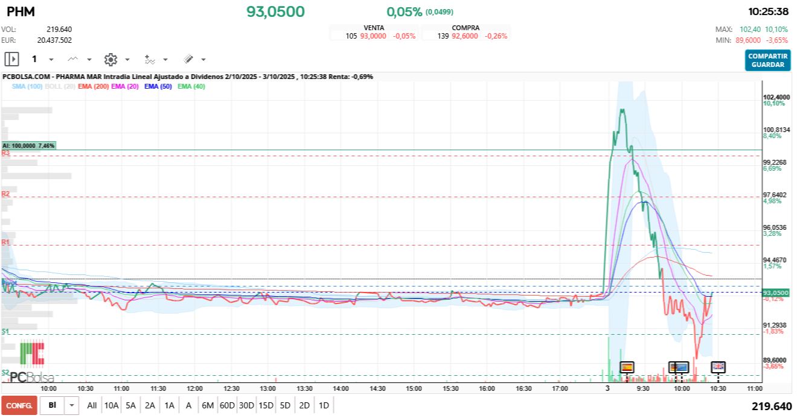Expand the drawing tools dropdown arrow

point(203,60)
